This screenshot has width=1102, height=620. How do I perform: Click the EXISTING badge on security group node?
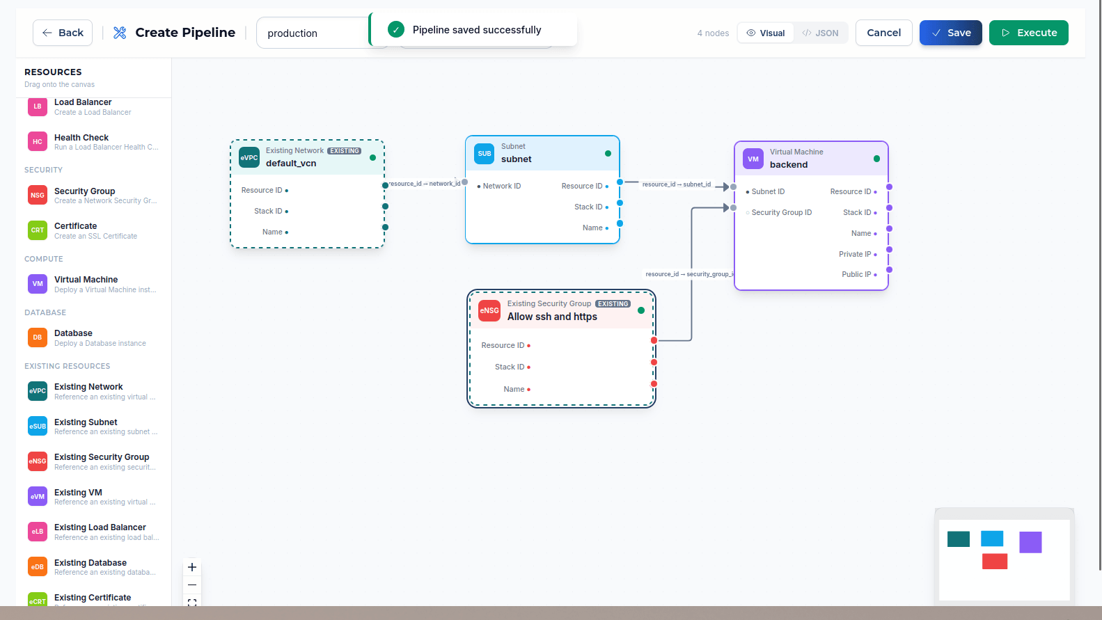pos(613,304)
